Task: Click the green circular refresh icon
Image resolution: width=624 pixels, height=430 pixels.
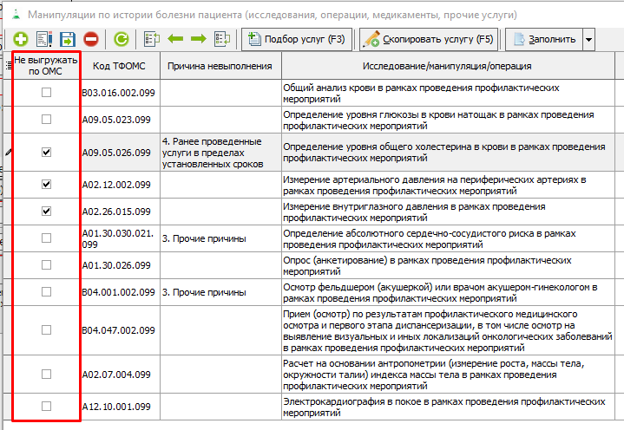Action: point(122,39)
